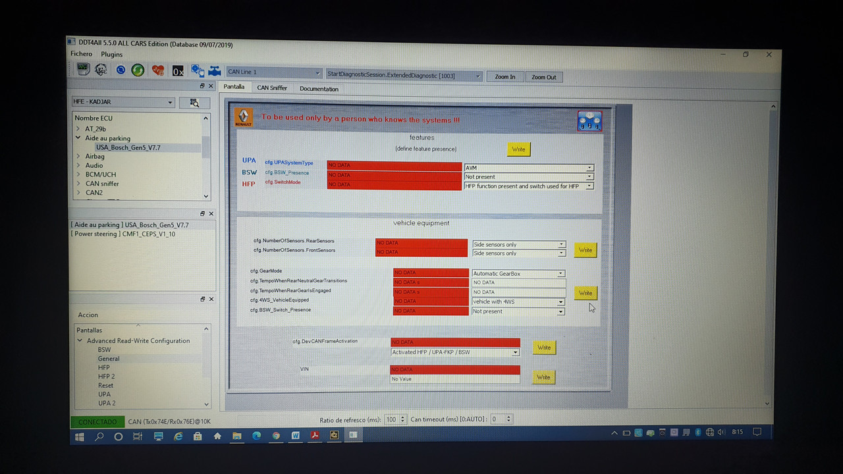
Task: Click Write button in features section
Action: [519, 149]
